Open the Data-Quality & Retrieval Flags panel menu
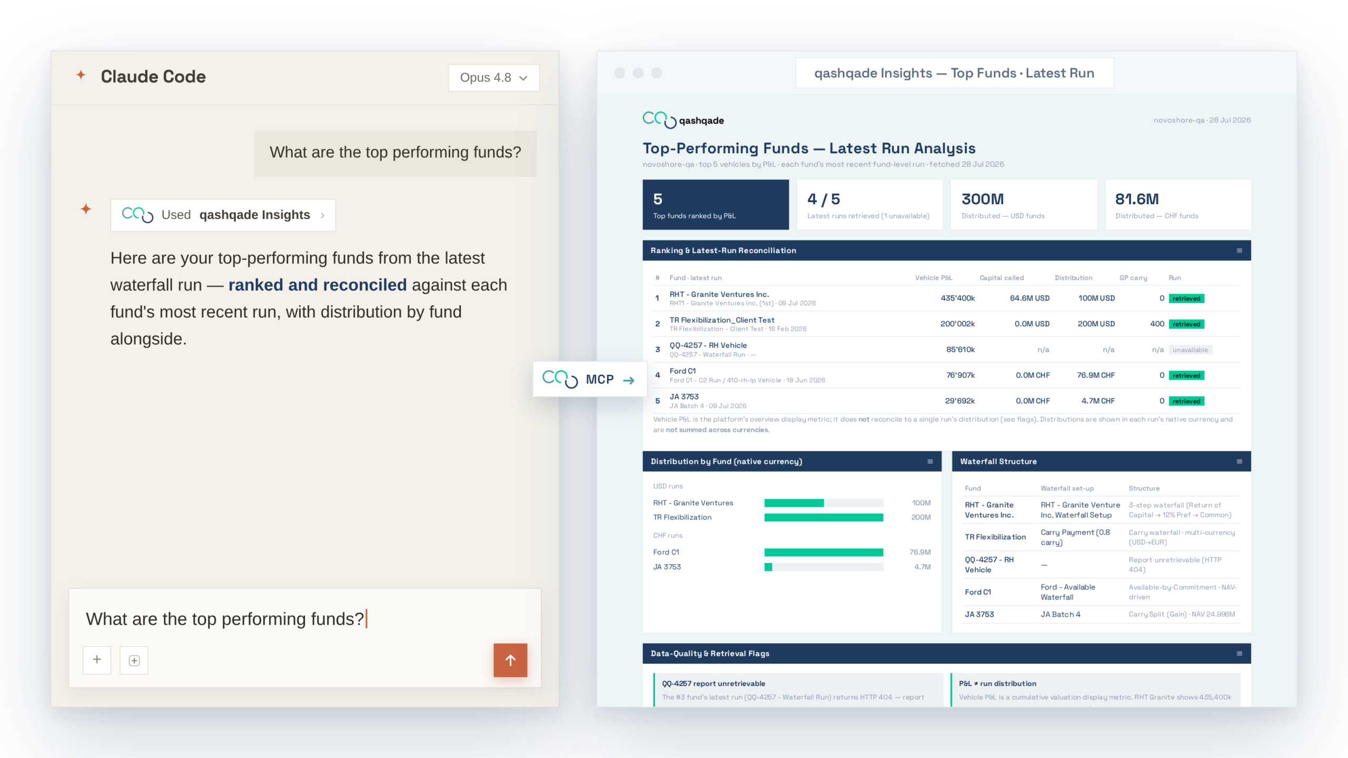 click(x=1240, y=654)
